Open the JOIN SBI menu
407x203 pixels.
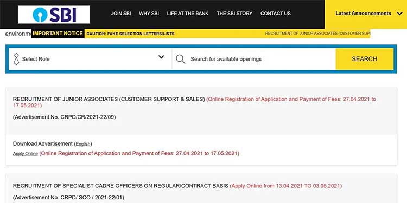tap(121, 14)
